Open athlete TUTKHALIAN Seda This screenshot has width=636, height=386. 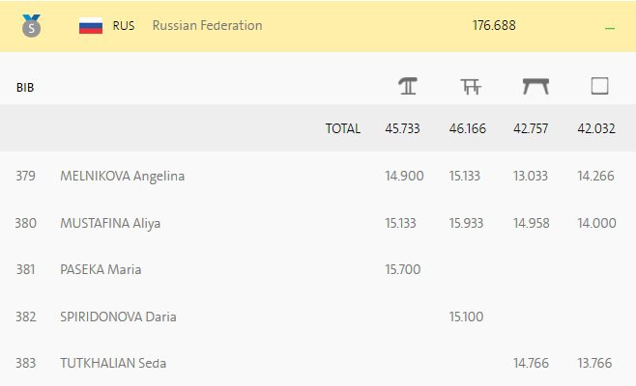(x=113, y=363)
